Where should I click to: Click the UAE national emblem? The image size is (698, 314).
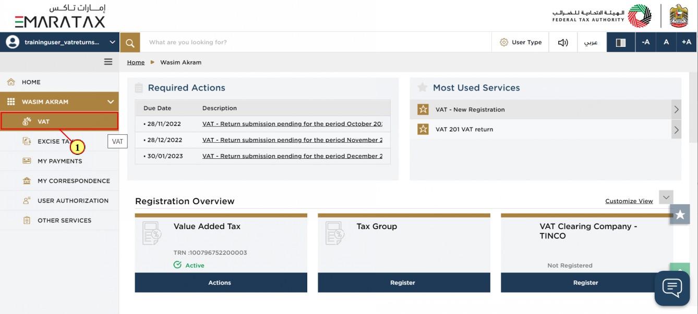pos(679,16)
